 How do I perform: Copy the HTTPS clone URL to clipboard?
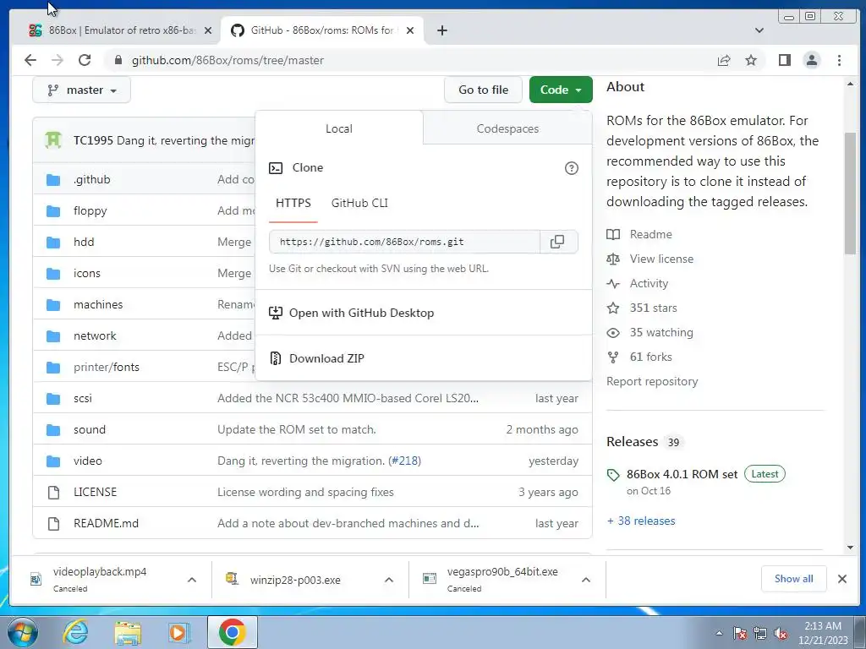coord(558,242)
